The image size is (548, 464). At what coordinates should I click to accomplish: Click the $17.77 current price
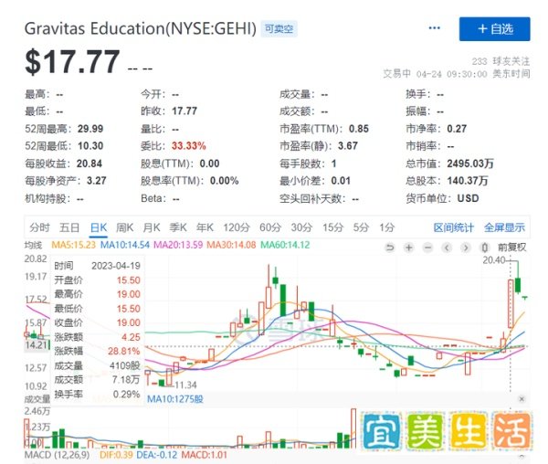tap(72, 62)
